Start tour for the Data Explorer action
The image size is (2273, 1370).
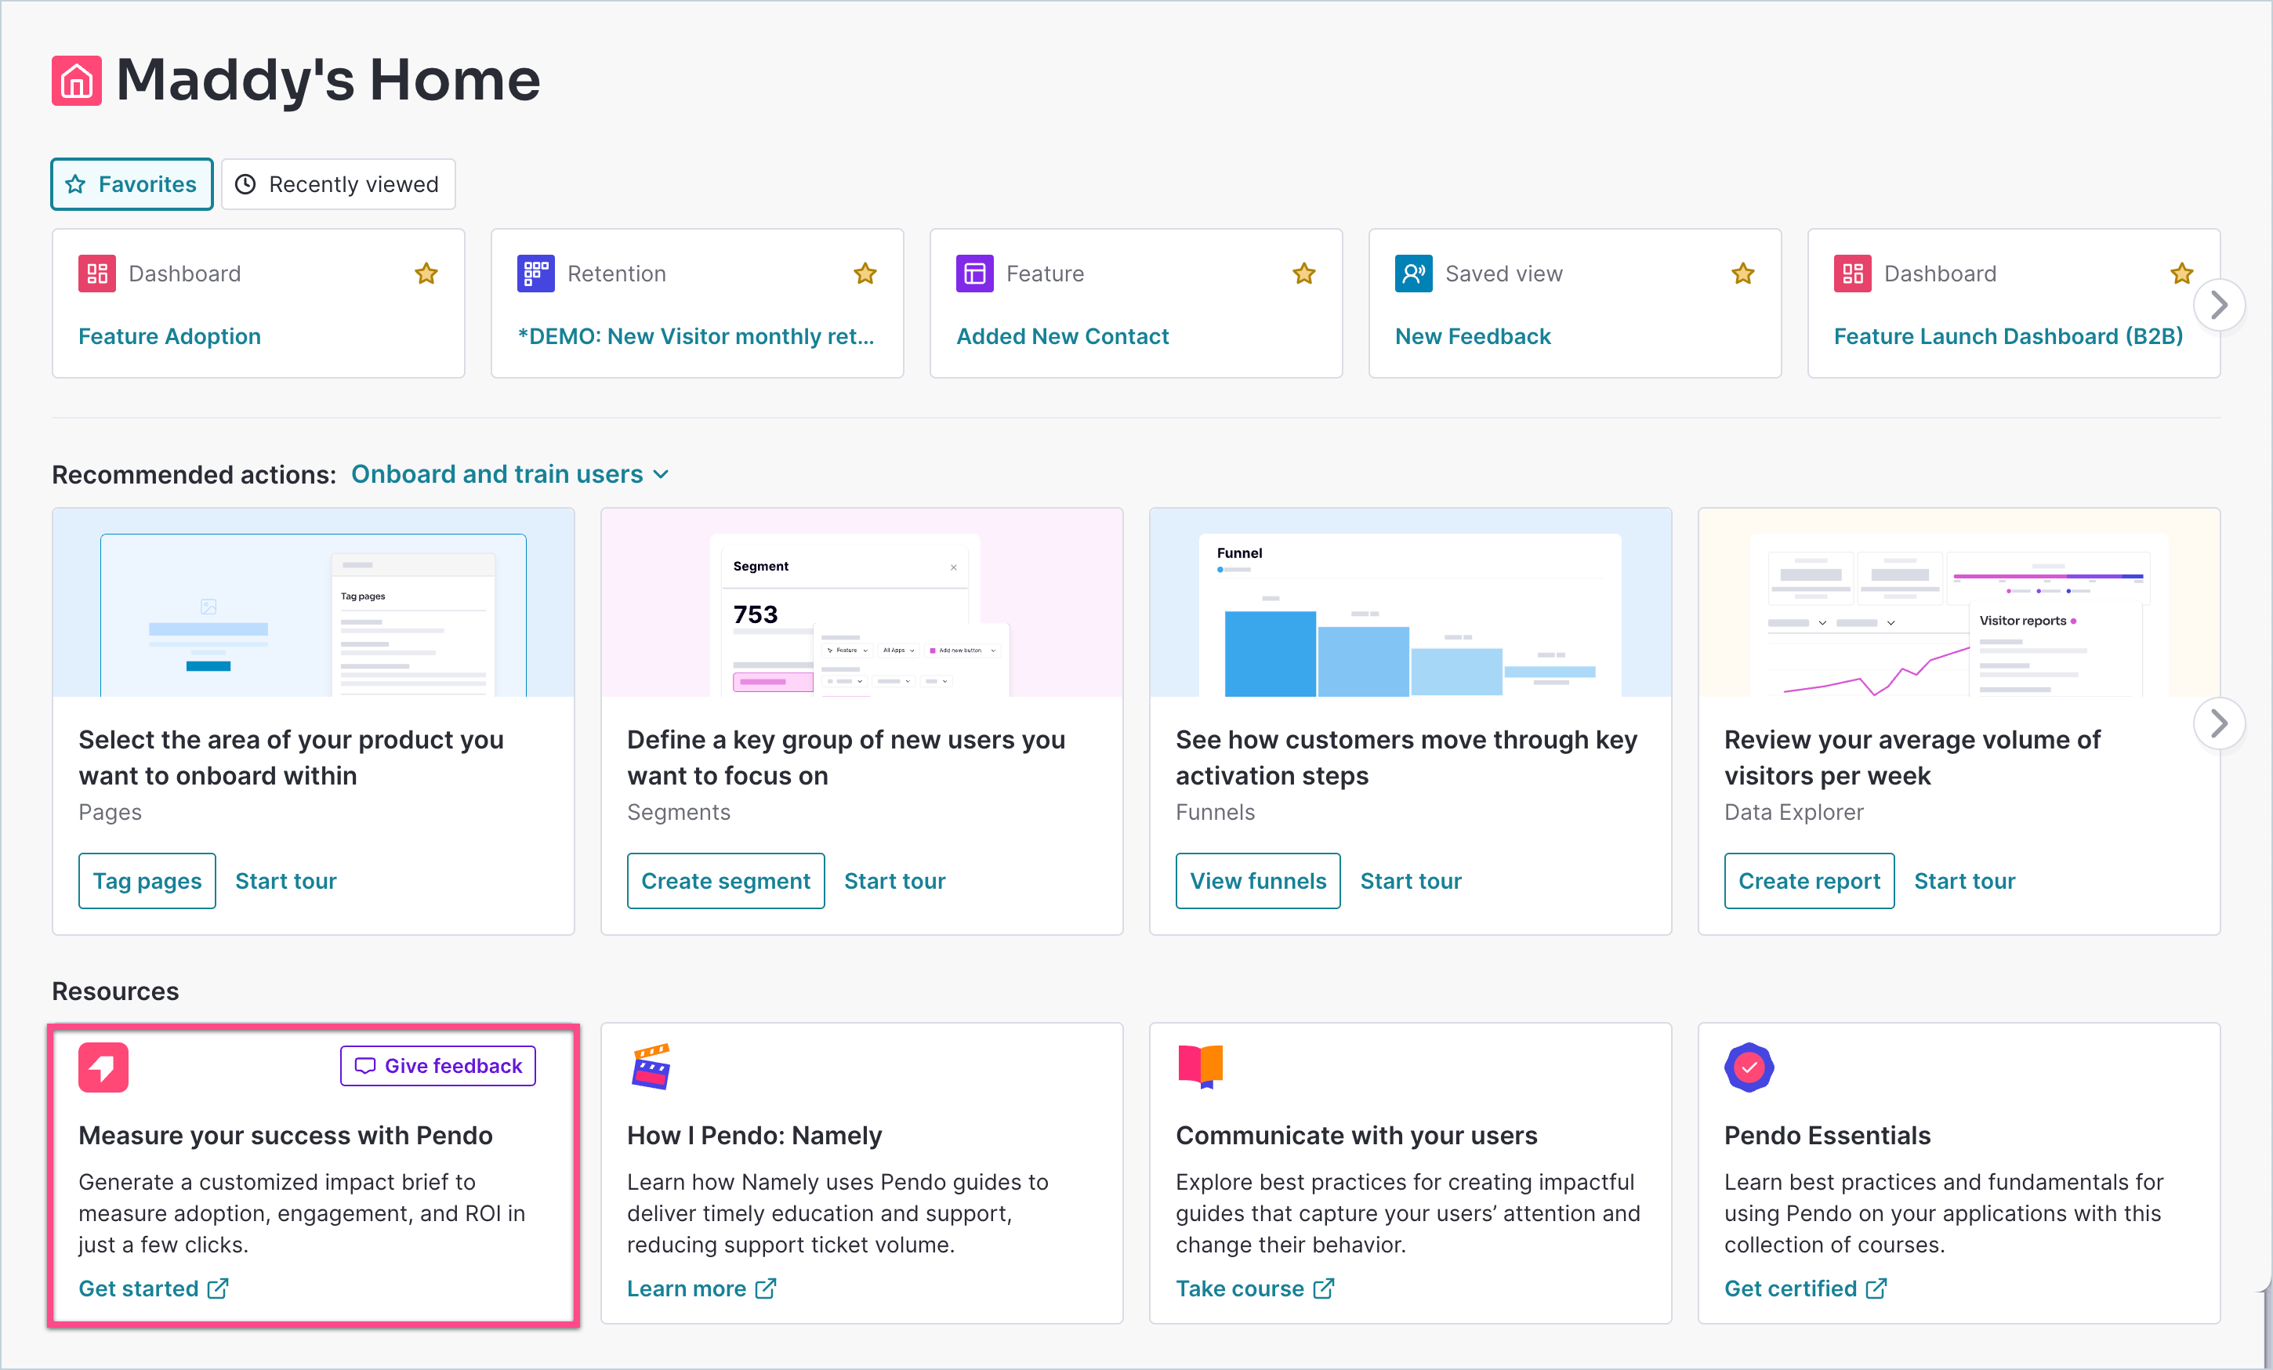tap(1965, 881)
